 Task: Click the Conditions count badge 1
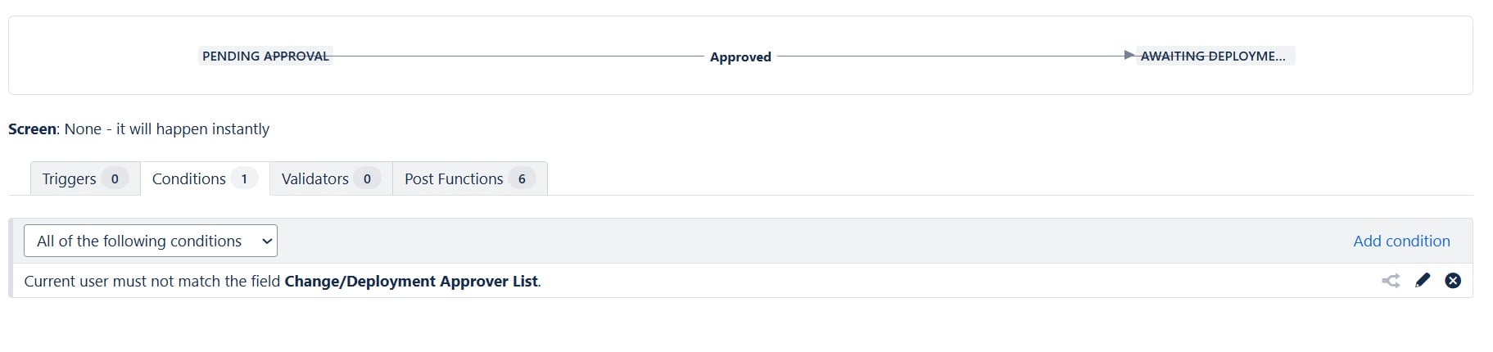(x=244, y=178)
